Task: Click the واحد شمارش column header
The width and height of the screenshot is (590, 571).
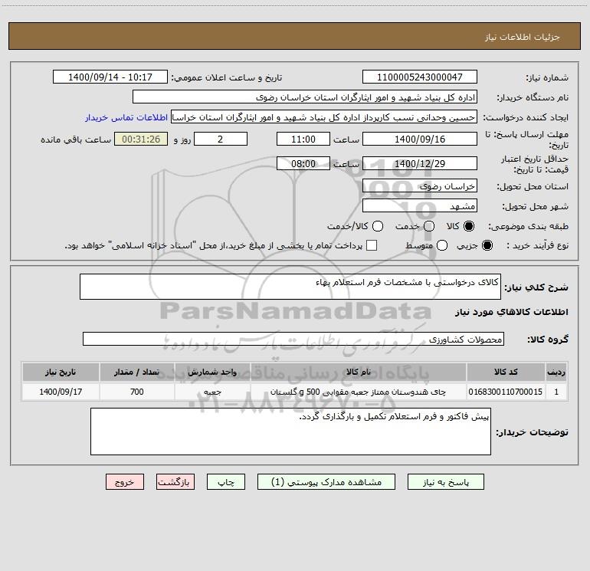Action: pyautogui.click(x=212, y=372)
